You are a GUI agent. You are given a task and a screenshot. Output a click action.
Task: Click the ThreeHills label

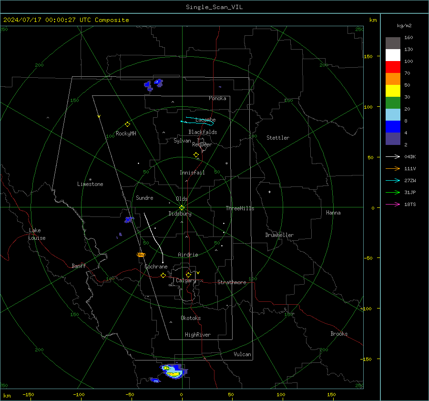click(240, 208)
